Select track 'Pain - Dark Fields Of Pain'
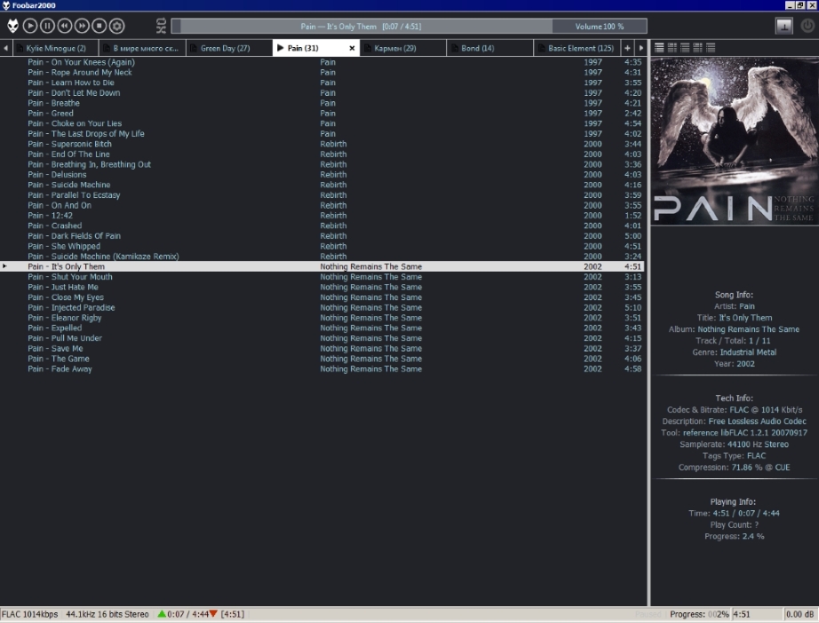The width and height of the screenshot is (819, 623). pyautogui.click(x=322, y=236)
